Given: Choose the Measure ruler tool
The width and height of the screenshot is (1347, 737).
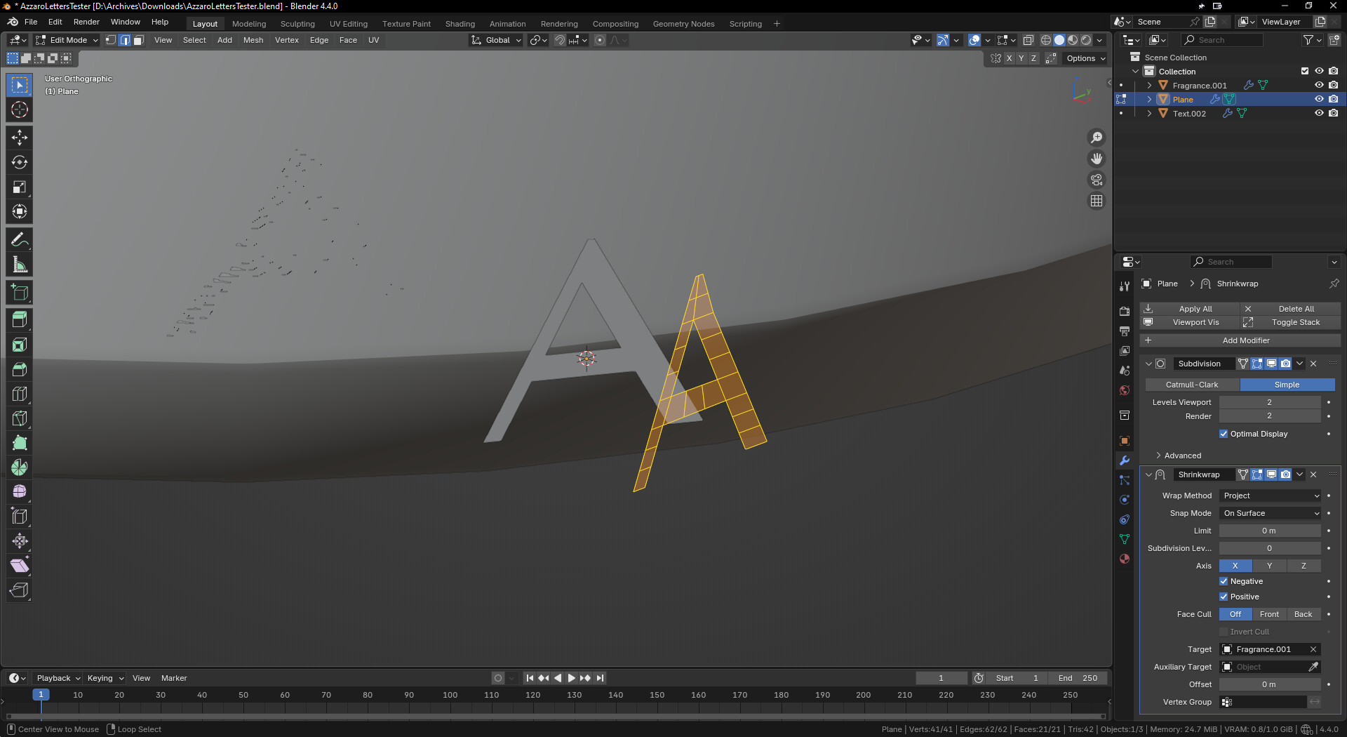Looking at the screenshot, I should click(x=20, y=265).
